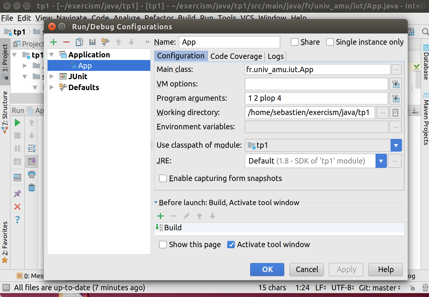Toggle soft-wrap icon in Run panel
Screen dimensions: 429x297
[32, 148]
